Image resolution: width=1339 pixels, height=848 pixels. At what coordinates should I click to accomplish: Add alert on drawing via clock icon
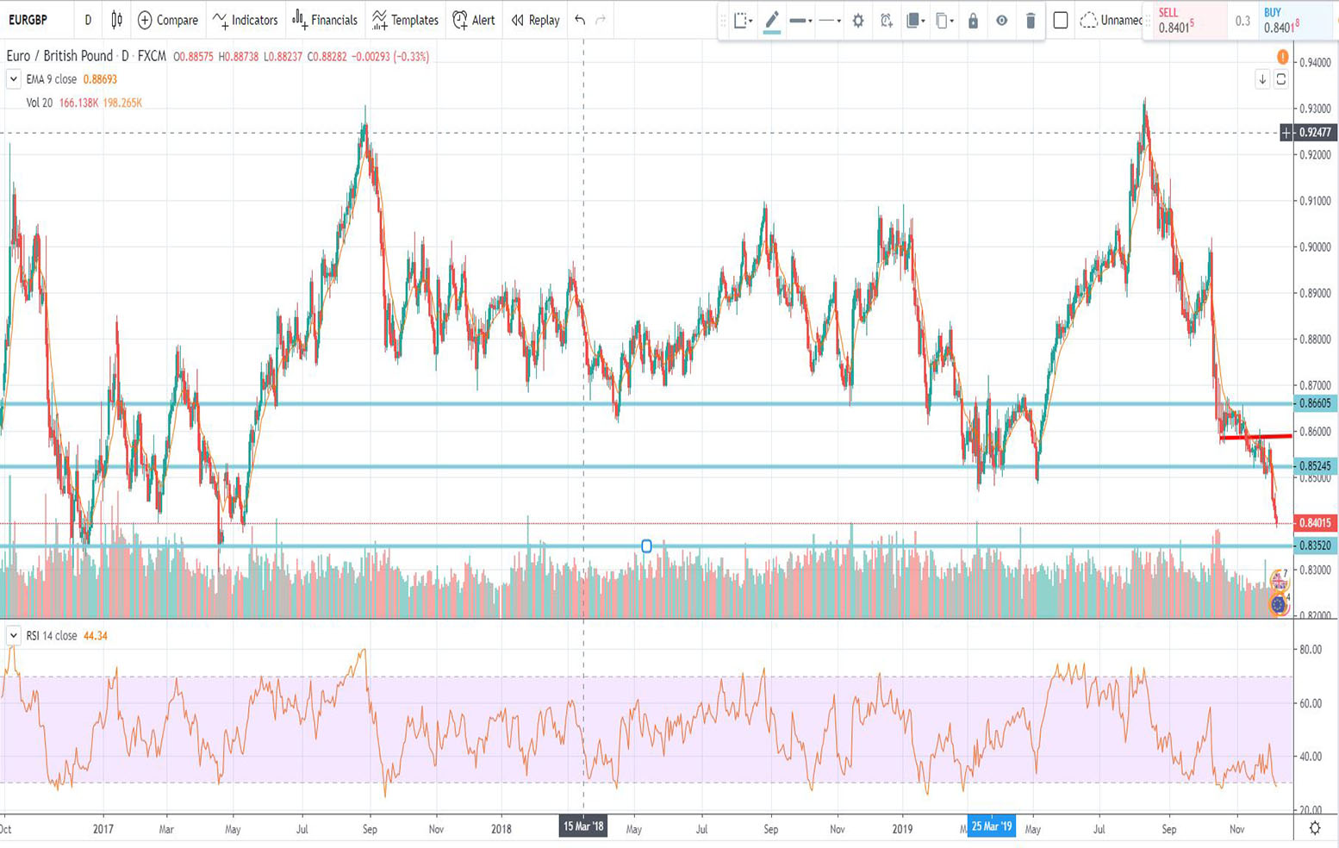click(x=886, y=21)
